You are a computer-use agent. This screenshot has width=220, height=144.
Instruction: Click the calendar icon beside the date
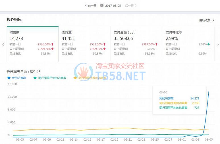pos(102,5)
